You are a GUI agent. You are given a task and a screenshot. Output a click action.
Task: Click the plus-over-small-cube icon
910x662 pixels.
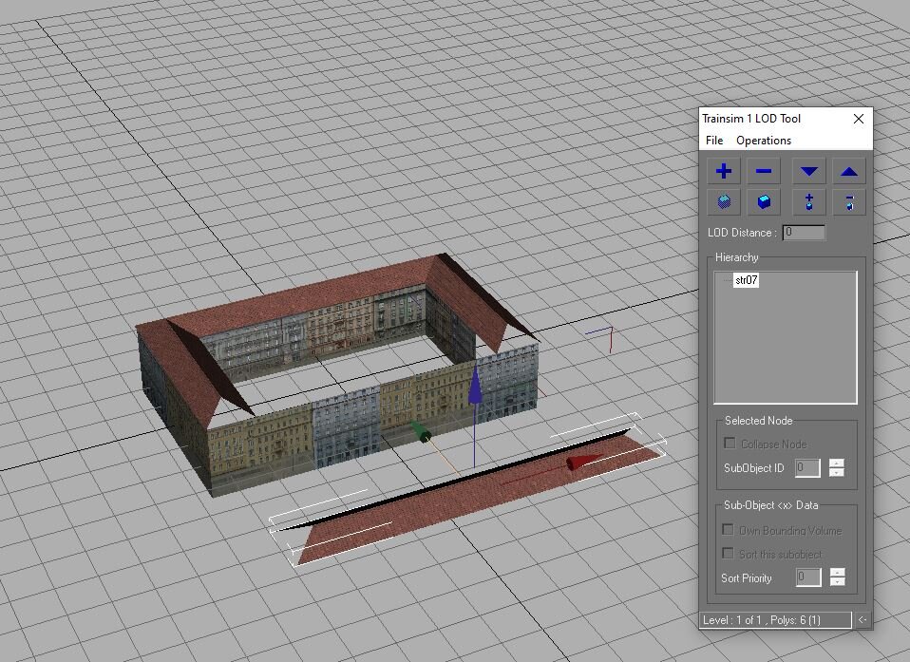tap(809, 202)
